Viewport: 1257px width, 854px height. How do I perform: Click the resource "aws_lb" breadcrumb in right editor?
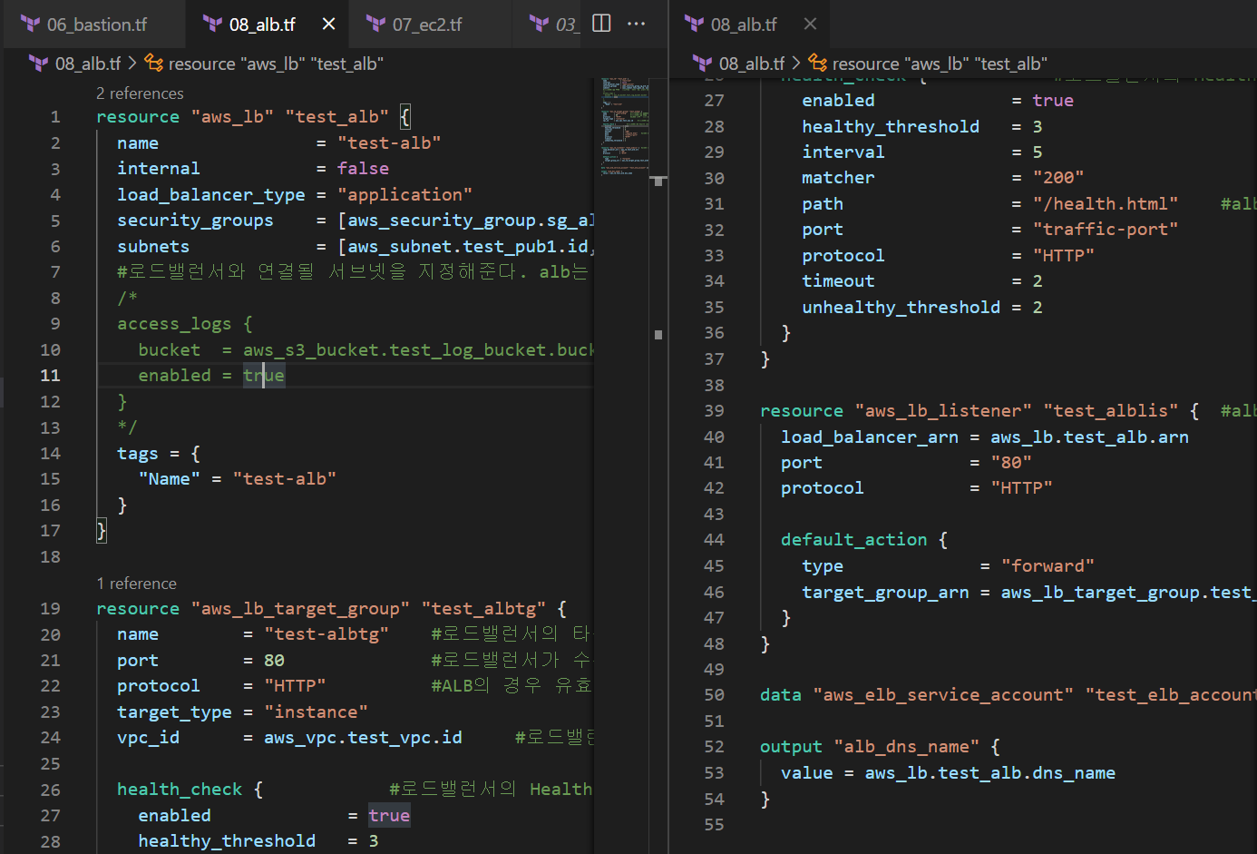940,64
